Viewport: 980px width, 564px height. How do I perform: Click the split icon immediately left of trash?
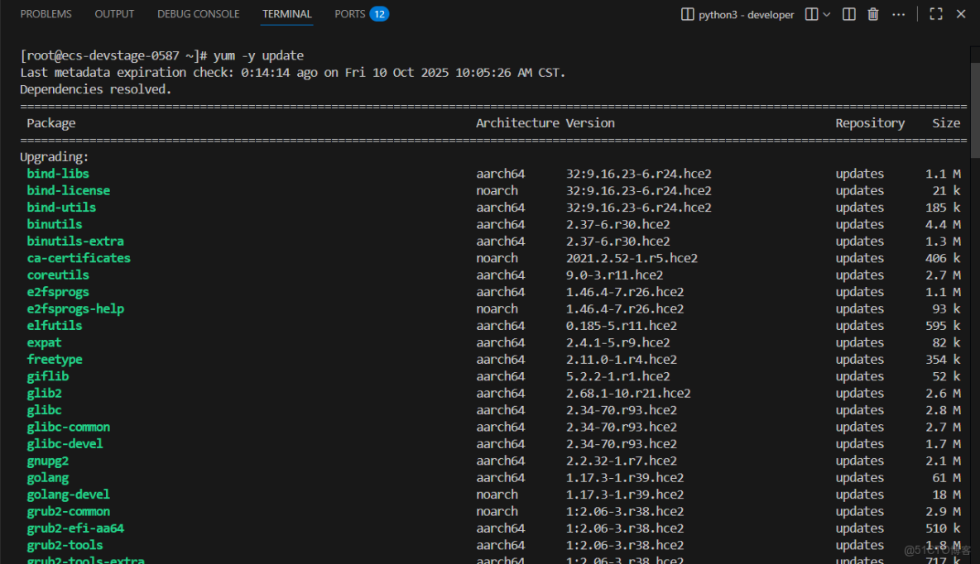coord(849,14)
